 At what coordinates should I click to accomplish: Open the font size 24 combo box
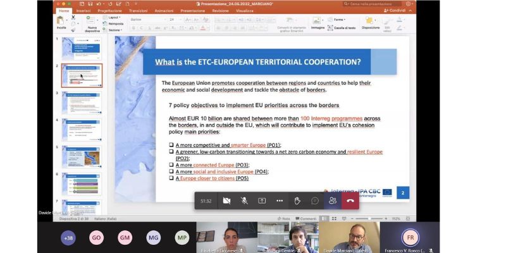[x=175, y=20]
